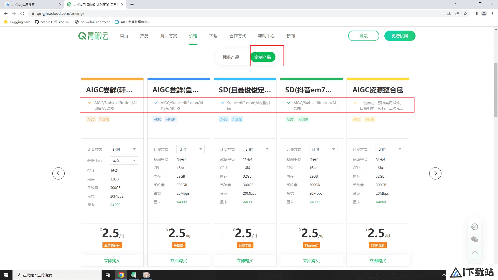Open Chrome profile avatar icon
Image resolution: width=498 pixels, height=280 pixels.
tap(484, 13)
